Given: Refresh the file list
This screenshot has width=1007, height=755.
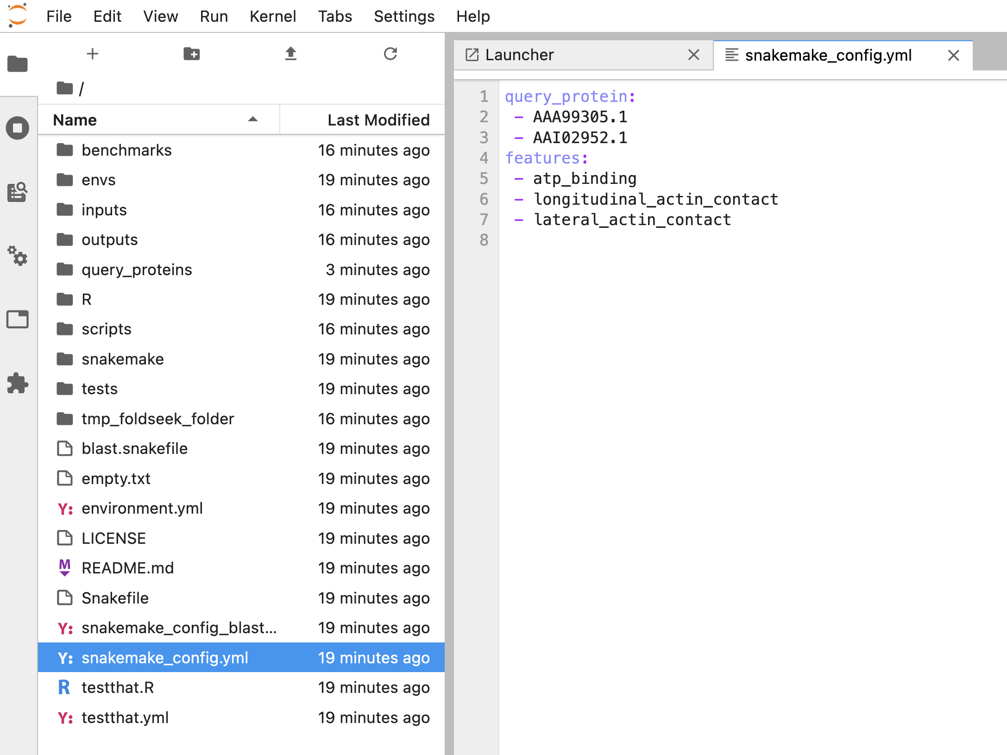Looking at the screenshot, I should point(390,54).
